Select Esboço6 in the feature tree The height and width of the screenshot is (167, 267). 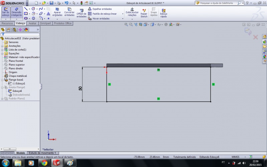pyautogui.click(x=17, y=91)
